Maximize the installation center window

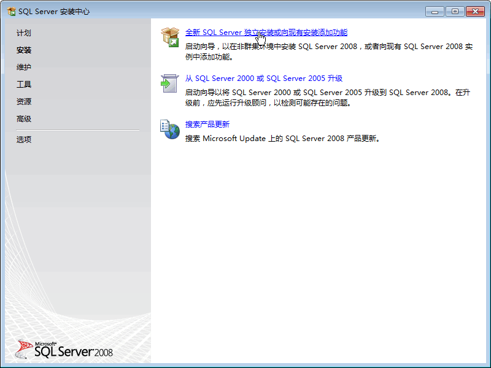(455, 12)
